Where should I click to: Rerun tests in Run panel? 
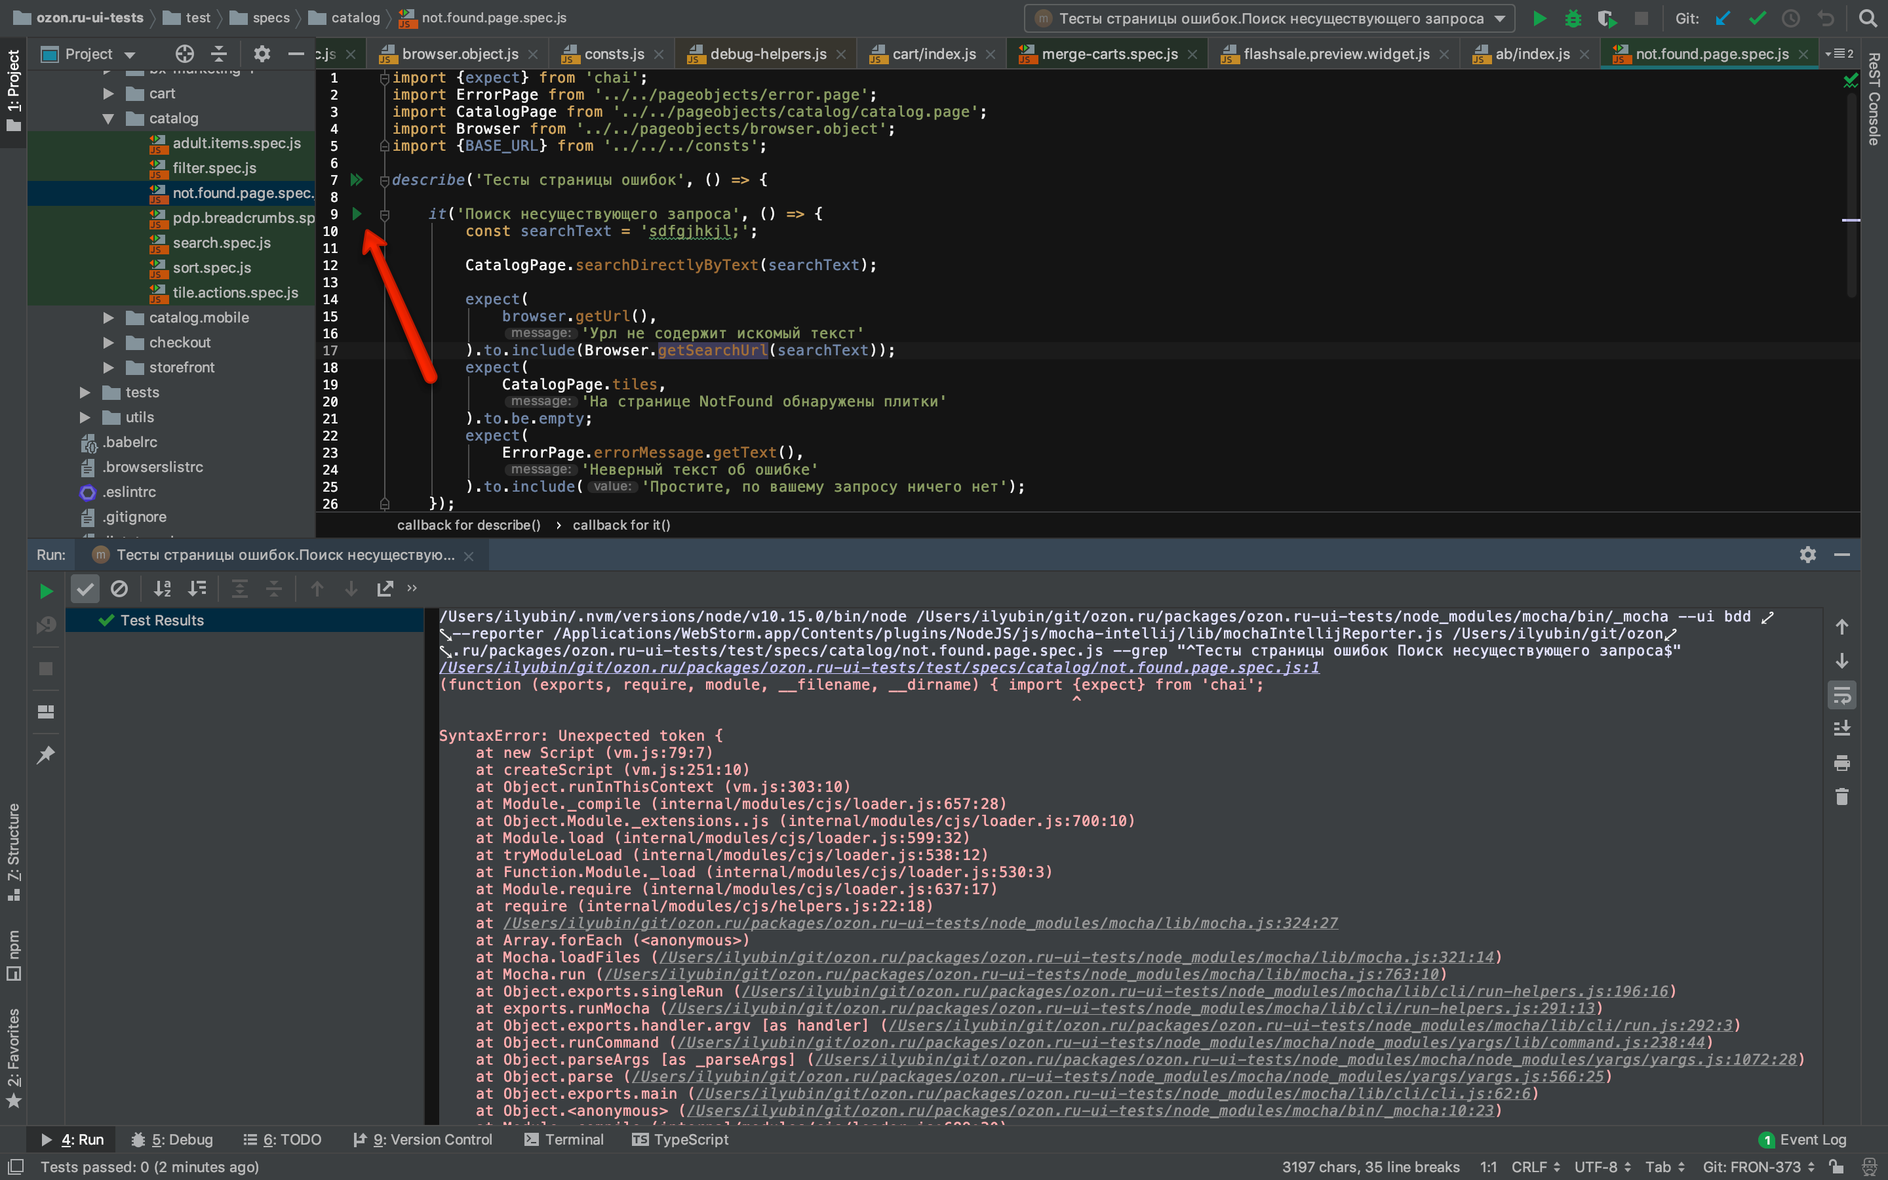46,591
